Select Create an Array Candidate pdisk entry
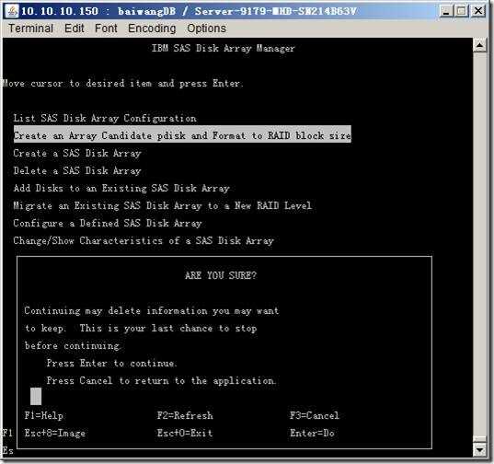This screenshot has width=494, height=464. 182,135
